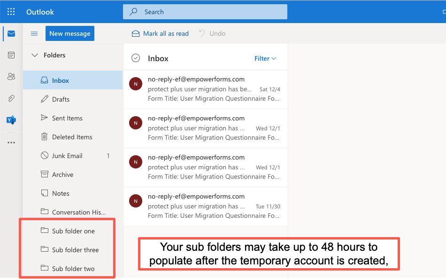Image resolution: width=446 pixels, height=279 pixels.
Task: Launch the Yammer app icon
Action: (x=11, y=120)
